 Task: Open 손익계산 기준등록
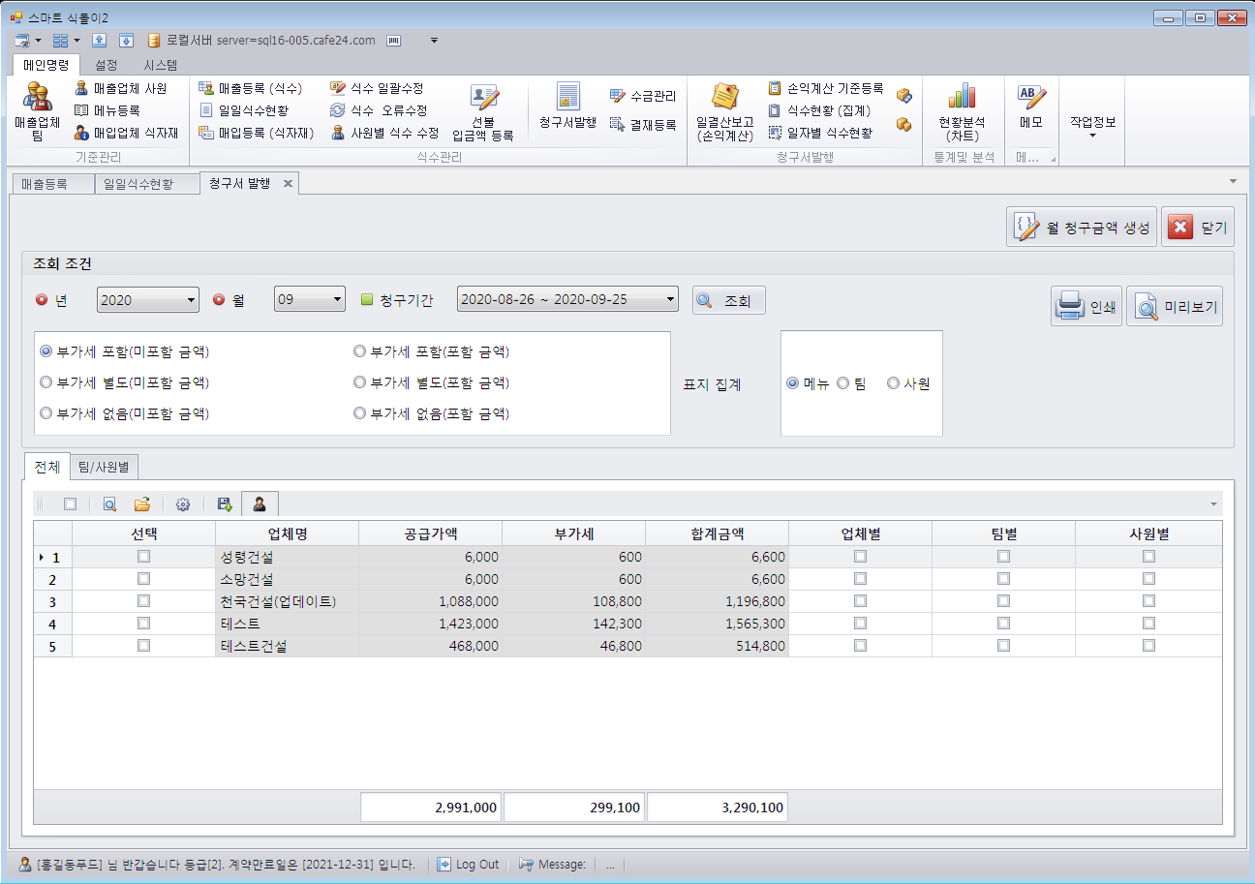point(825,88)
